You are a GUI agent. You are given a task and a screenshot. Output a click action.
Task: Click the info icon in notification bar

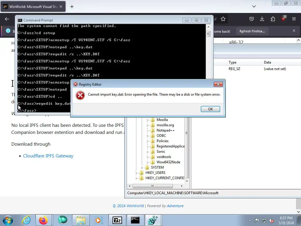(x=8, y=31)
